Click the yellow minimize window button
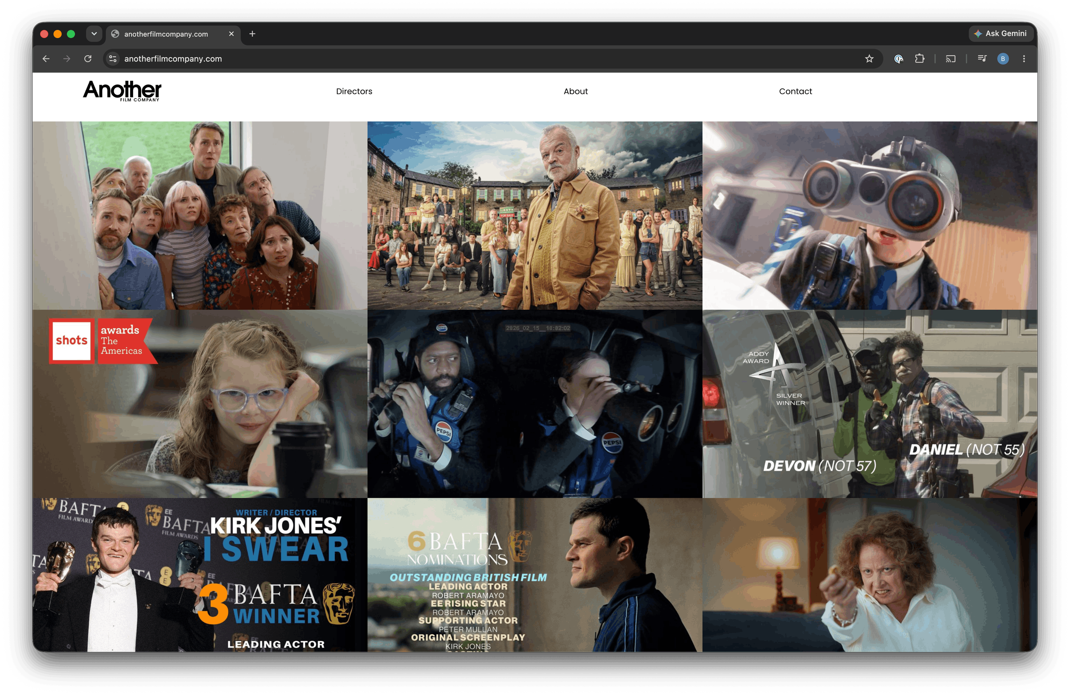The width and height of the screenshot is (1070, 695). click(x=57, y=34)
